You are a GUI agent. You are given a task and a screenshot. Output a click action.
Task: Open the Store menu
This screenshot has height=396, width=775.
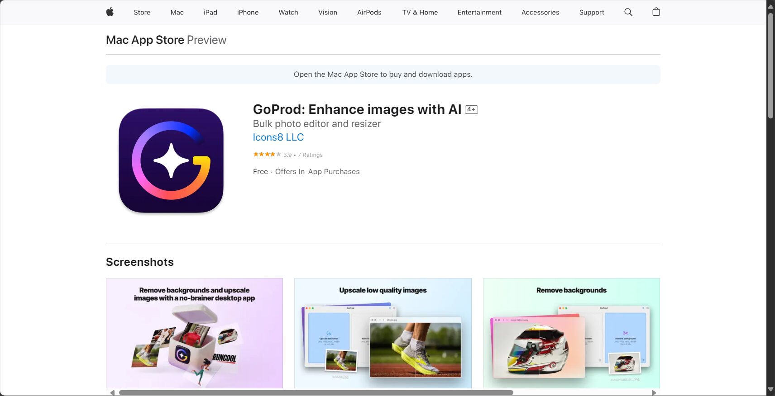click(142, 12)
